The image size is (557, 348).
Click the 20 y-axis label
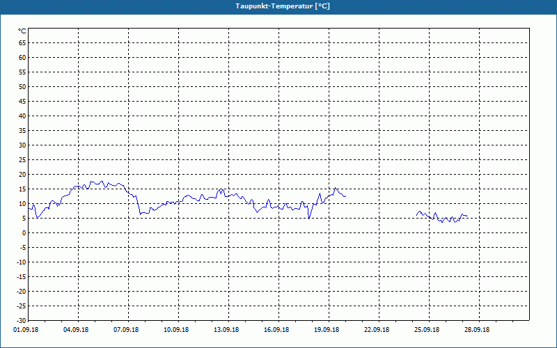tap(22, 175)
